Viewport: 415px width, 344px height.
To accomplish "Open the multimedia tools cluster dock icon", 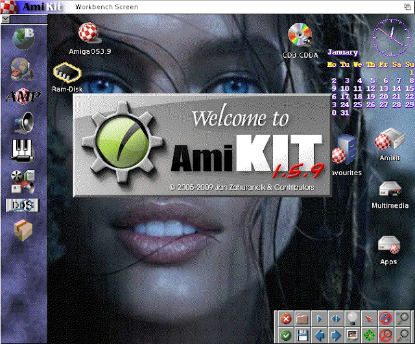I will (x=23, y=182).
